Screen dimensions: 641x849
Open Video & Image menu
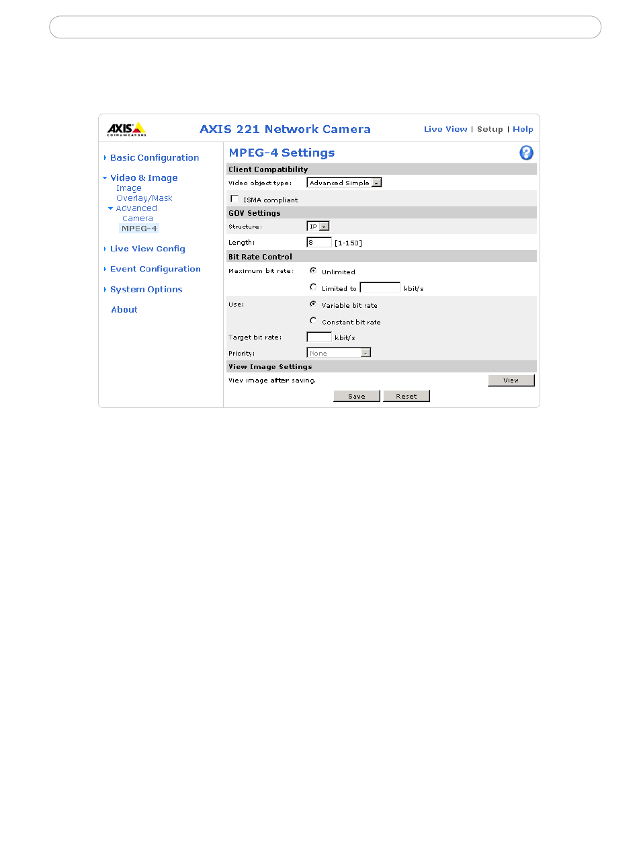click(144, 178)
